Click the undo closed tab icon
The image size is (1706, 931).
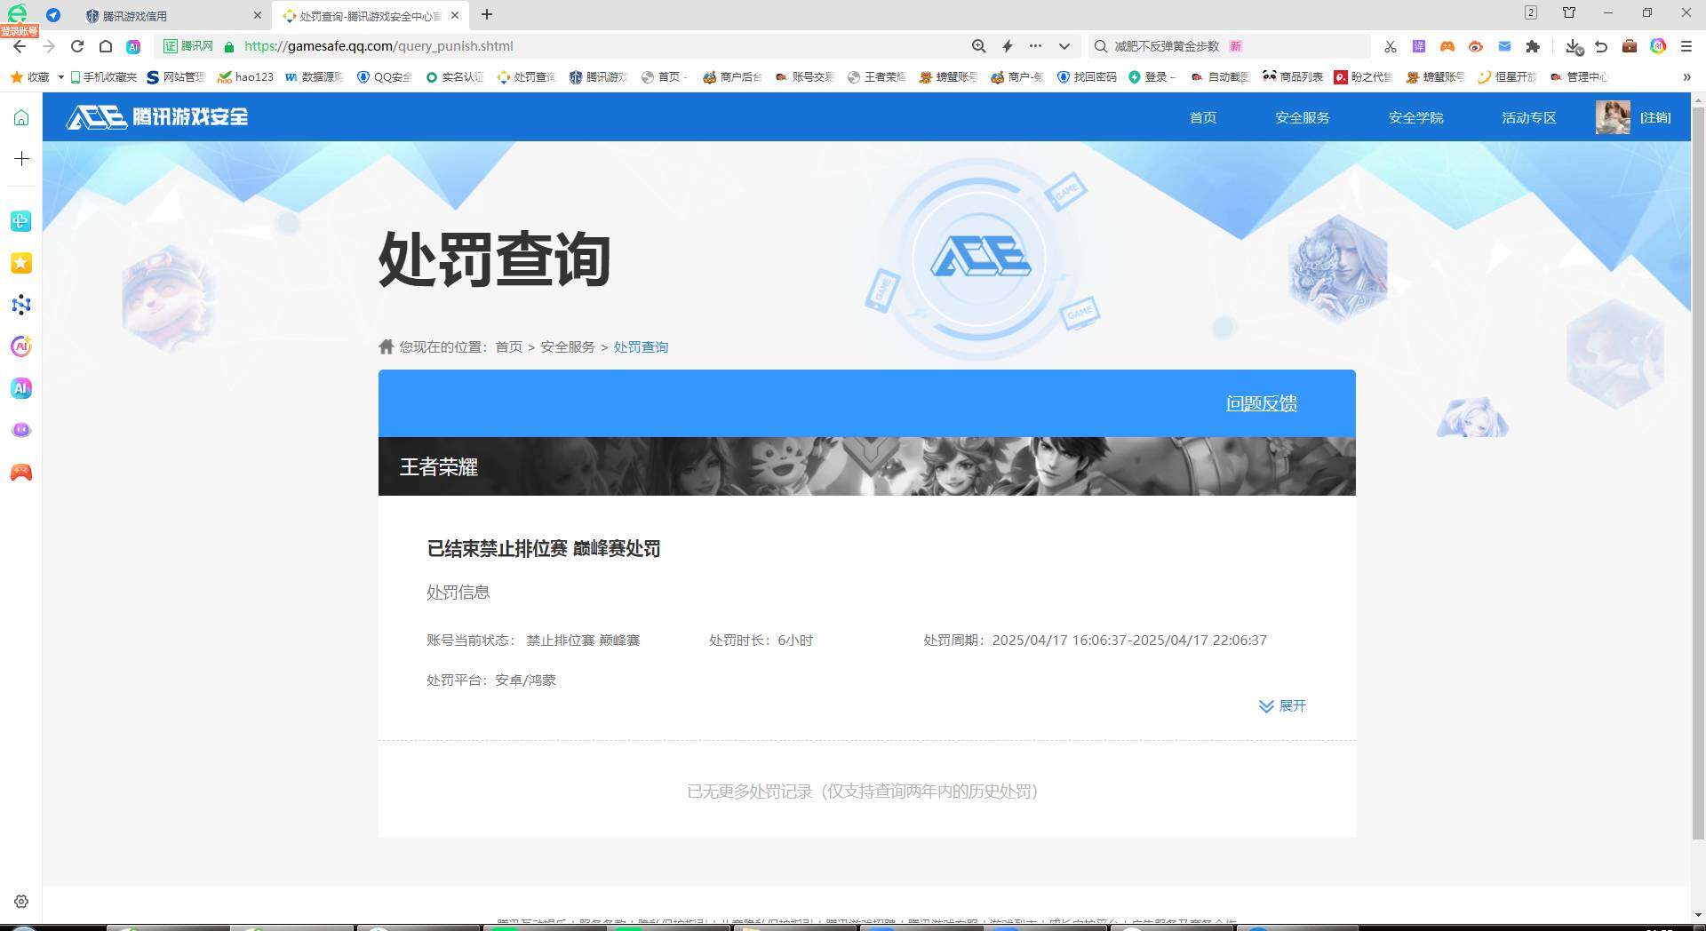click(1601, 46)
